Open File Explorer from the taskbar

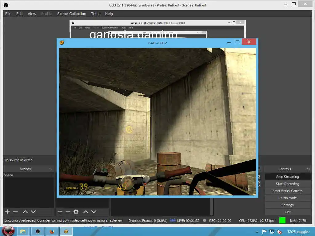click(x=23, y=231)
